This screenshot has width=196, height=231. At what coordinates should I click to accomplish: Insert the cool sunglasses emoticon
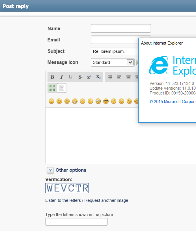tap(106, 101)
